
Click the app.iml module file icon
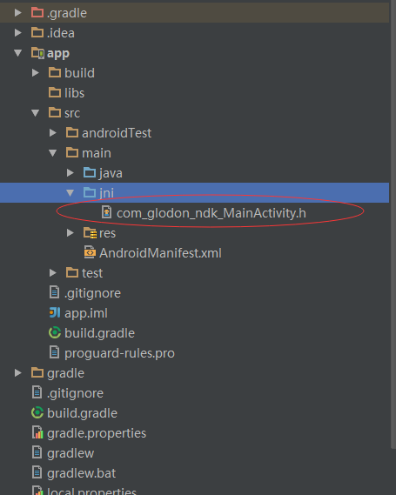pos(55,312)
